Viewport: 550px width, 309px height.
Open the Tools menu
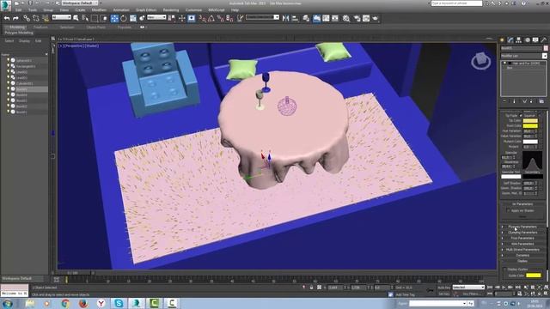click(x=33, y=10)
